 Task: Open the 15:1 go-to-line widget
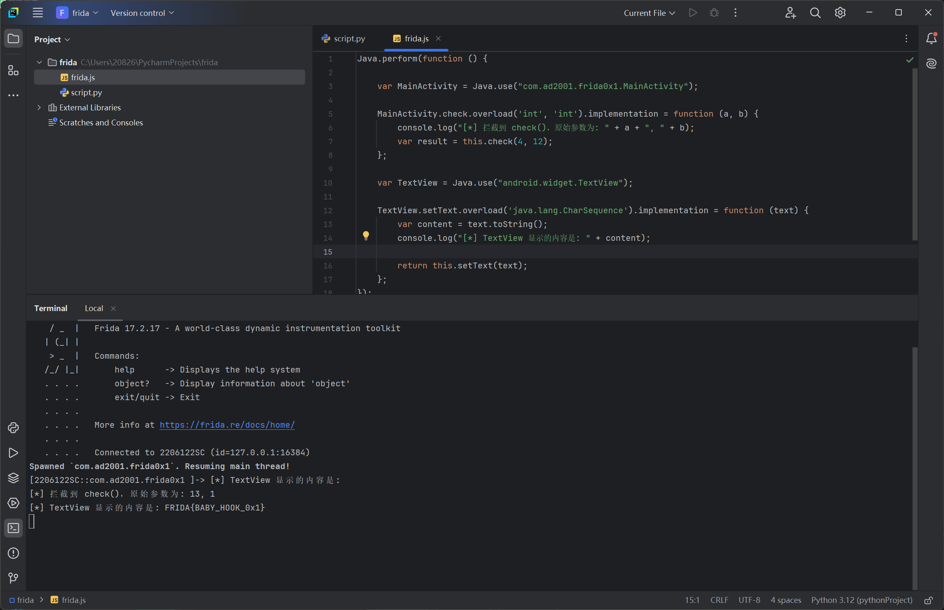(692, 600)
